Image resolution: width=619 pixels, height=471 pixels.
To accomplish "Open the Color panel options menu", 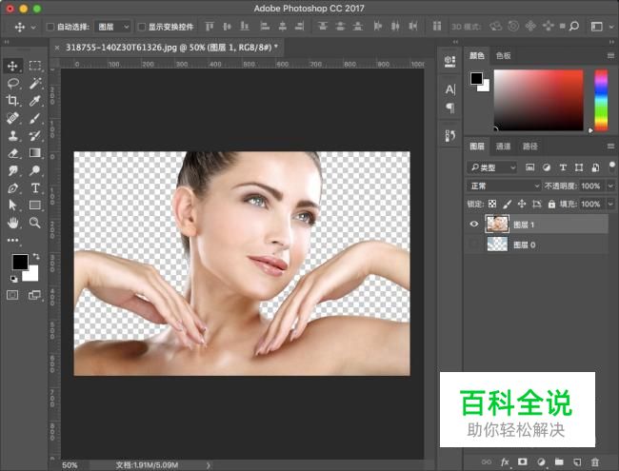I will point(610,55).
